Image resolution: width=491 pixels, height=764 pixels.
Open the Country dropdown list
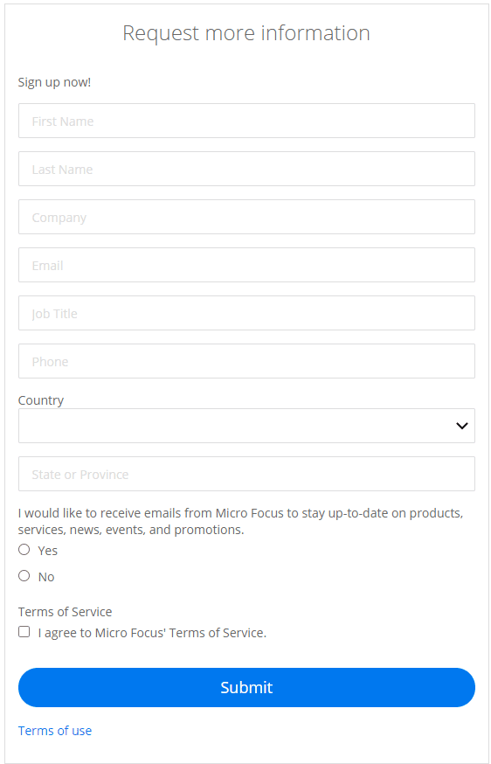point(246,426)
